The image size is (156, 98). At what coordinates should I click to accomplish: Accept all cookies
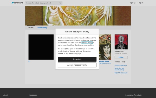coord(77,59)
